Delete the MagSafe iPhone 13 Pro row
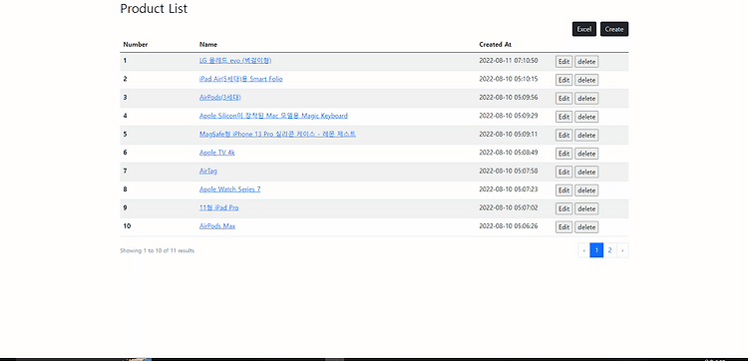Viewport: 748px width, 361px height. point(586,136)
